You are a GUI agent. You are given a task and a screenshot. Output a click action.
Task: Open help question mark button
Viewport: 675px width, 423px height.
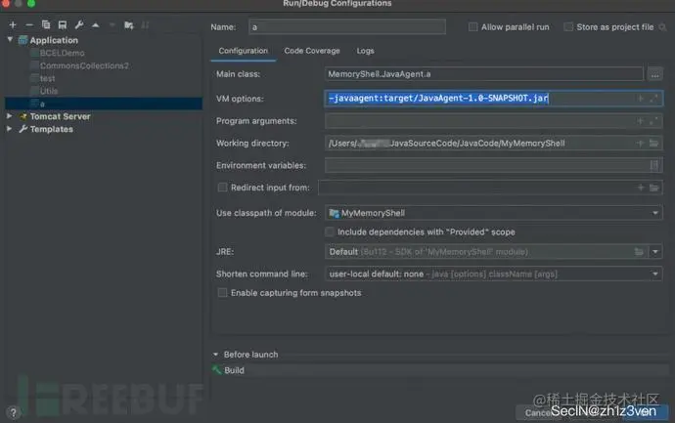pos(14,412)
